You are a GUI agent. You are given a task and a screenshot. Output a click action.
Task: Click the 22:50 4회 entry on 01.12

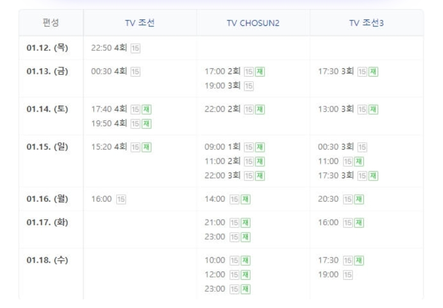(x=109, y=48)
